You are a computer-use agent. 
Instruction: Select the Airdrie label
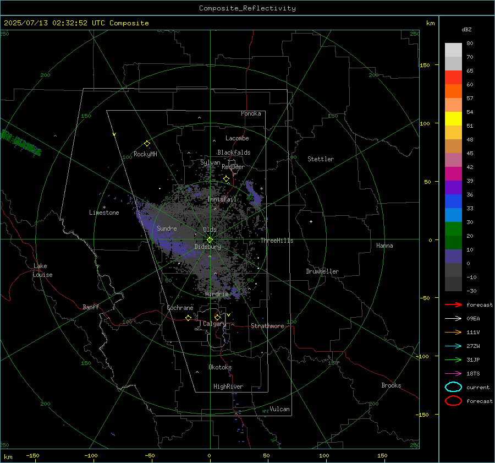217,294
